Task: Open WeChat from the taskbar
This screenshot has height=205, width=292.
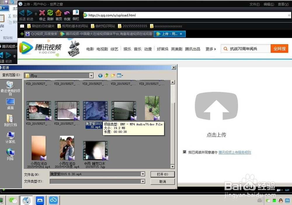Action: tap(13, 201)
